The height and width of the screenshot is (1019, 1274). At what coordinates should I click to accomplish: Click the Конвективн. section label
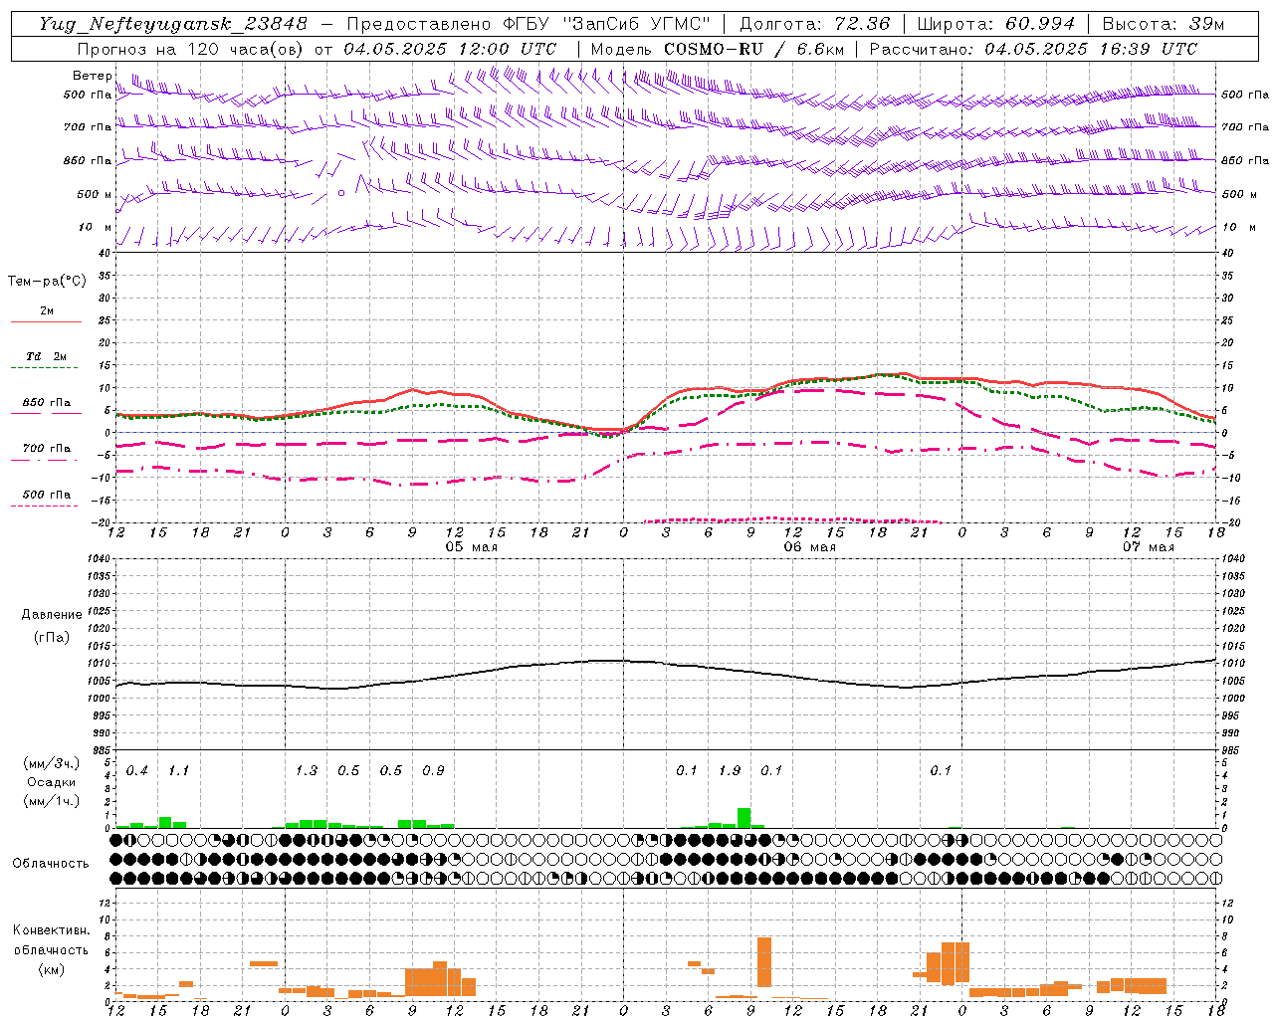pos(52,930)
